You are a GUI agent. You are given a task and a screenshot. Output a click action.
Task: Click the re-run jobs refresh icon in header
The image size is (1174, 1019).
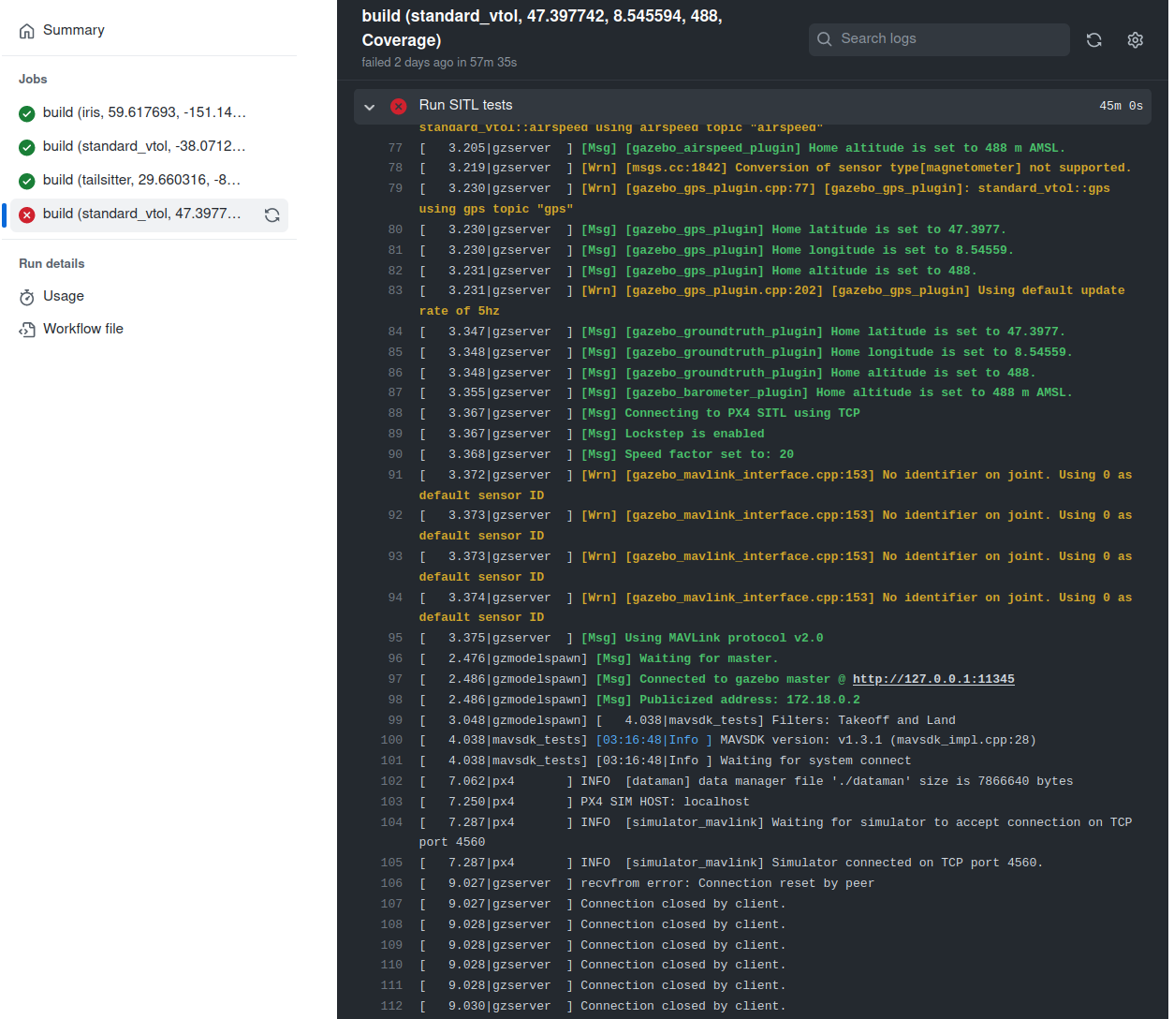click(x=1093, y=39)
